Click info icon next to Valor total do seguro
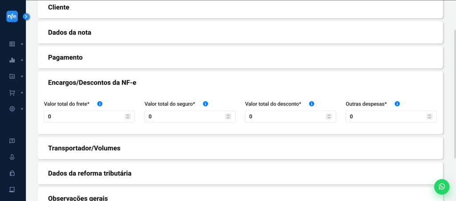Screen dimensions: 456x201 pos(205,104)
